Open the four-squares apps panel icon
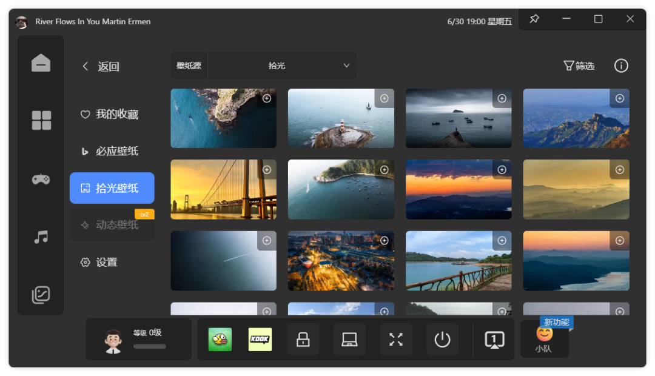The width and height of the screenshot is (655, 376). (x=41, y=120)
